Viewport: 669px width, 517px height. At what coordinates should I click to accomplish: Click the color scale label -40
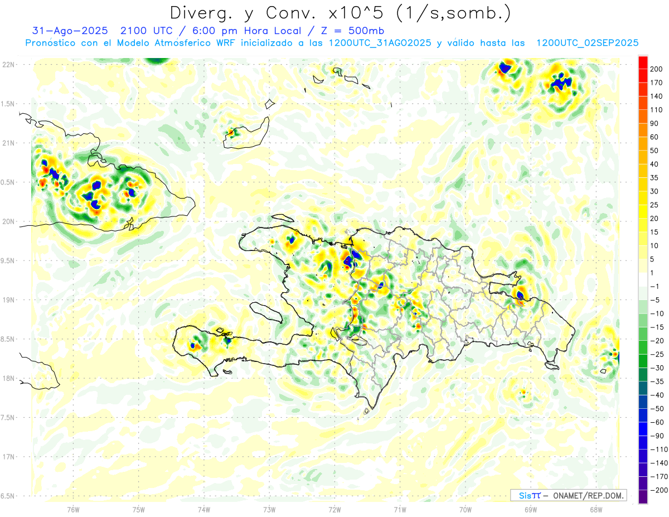pyautogui.click(x=656, y=395)
